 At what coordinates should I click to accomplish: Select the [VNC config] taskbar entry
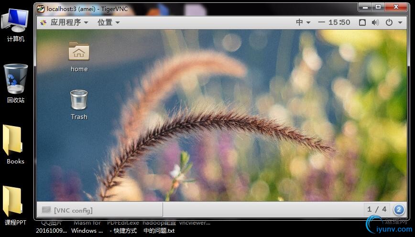[x=100, y=210]
